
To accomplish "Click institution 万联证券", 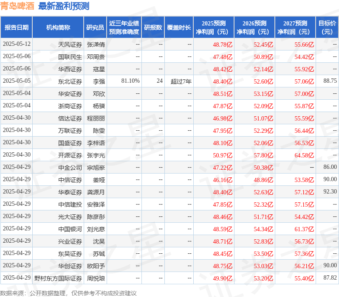I will coord(70,131).
